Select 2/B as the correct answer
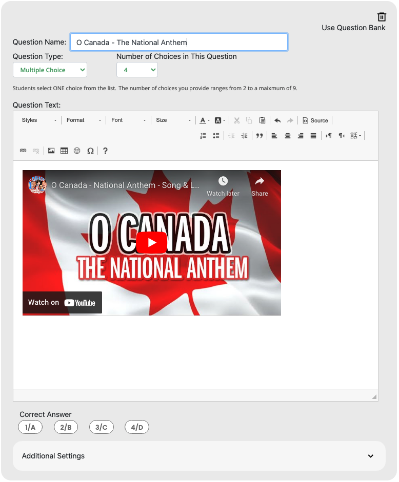 66,427
